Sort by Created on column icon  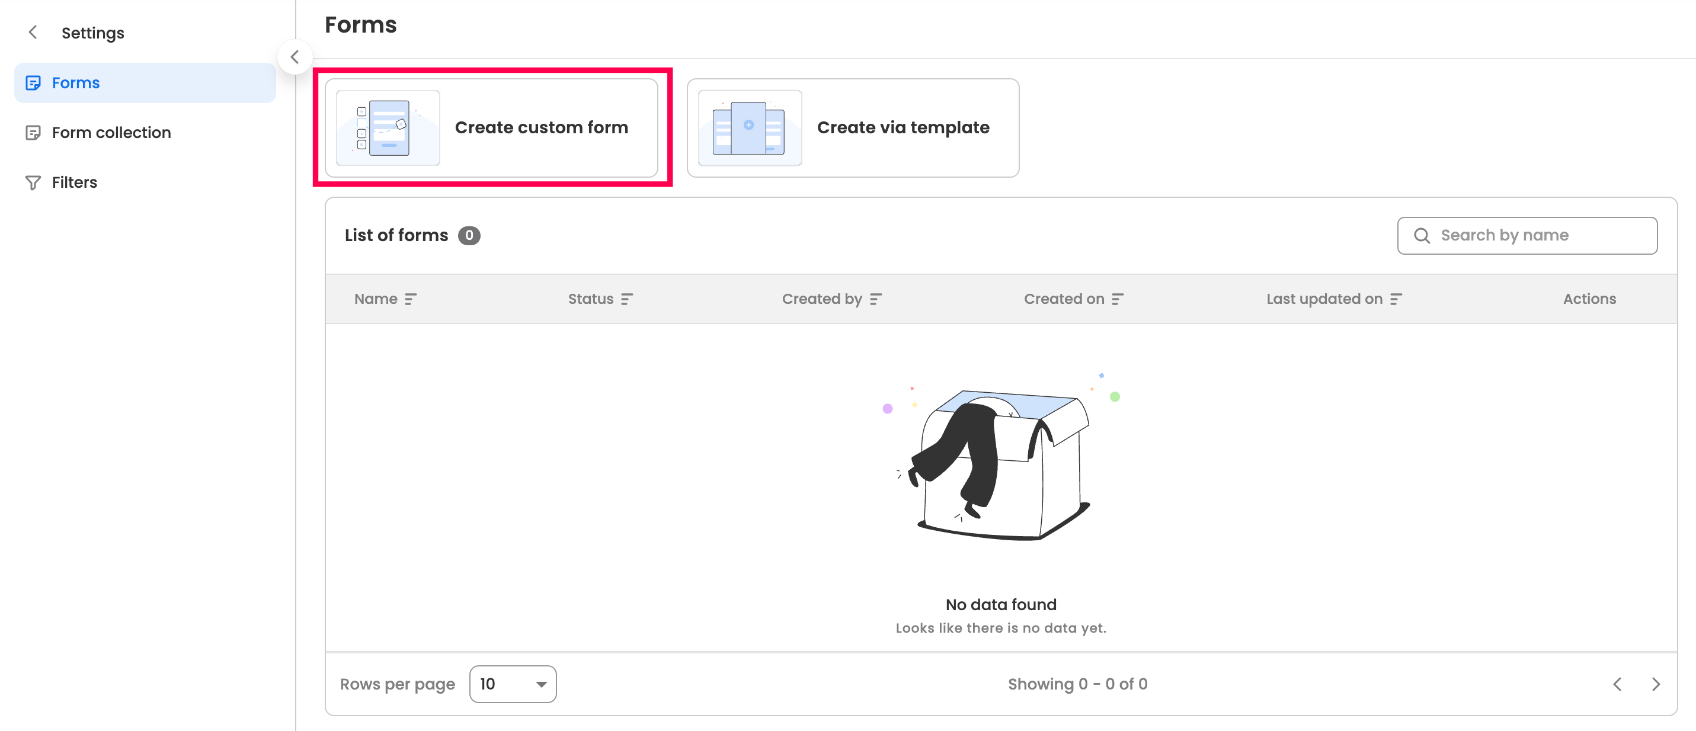[x=1117, y=299]
